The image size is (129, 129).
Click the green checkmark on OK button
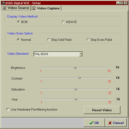(91, 123)
